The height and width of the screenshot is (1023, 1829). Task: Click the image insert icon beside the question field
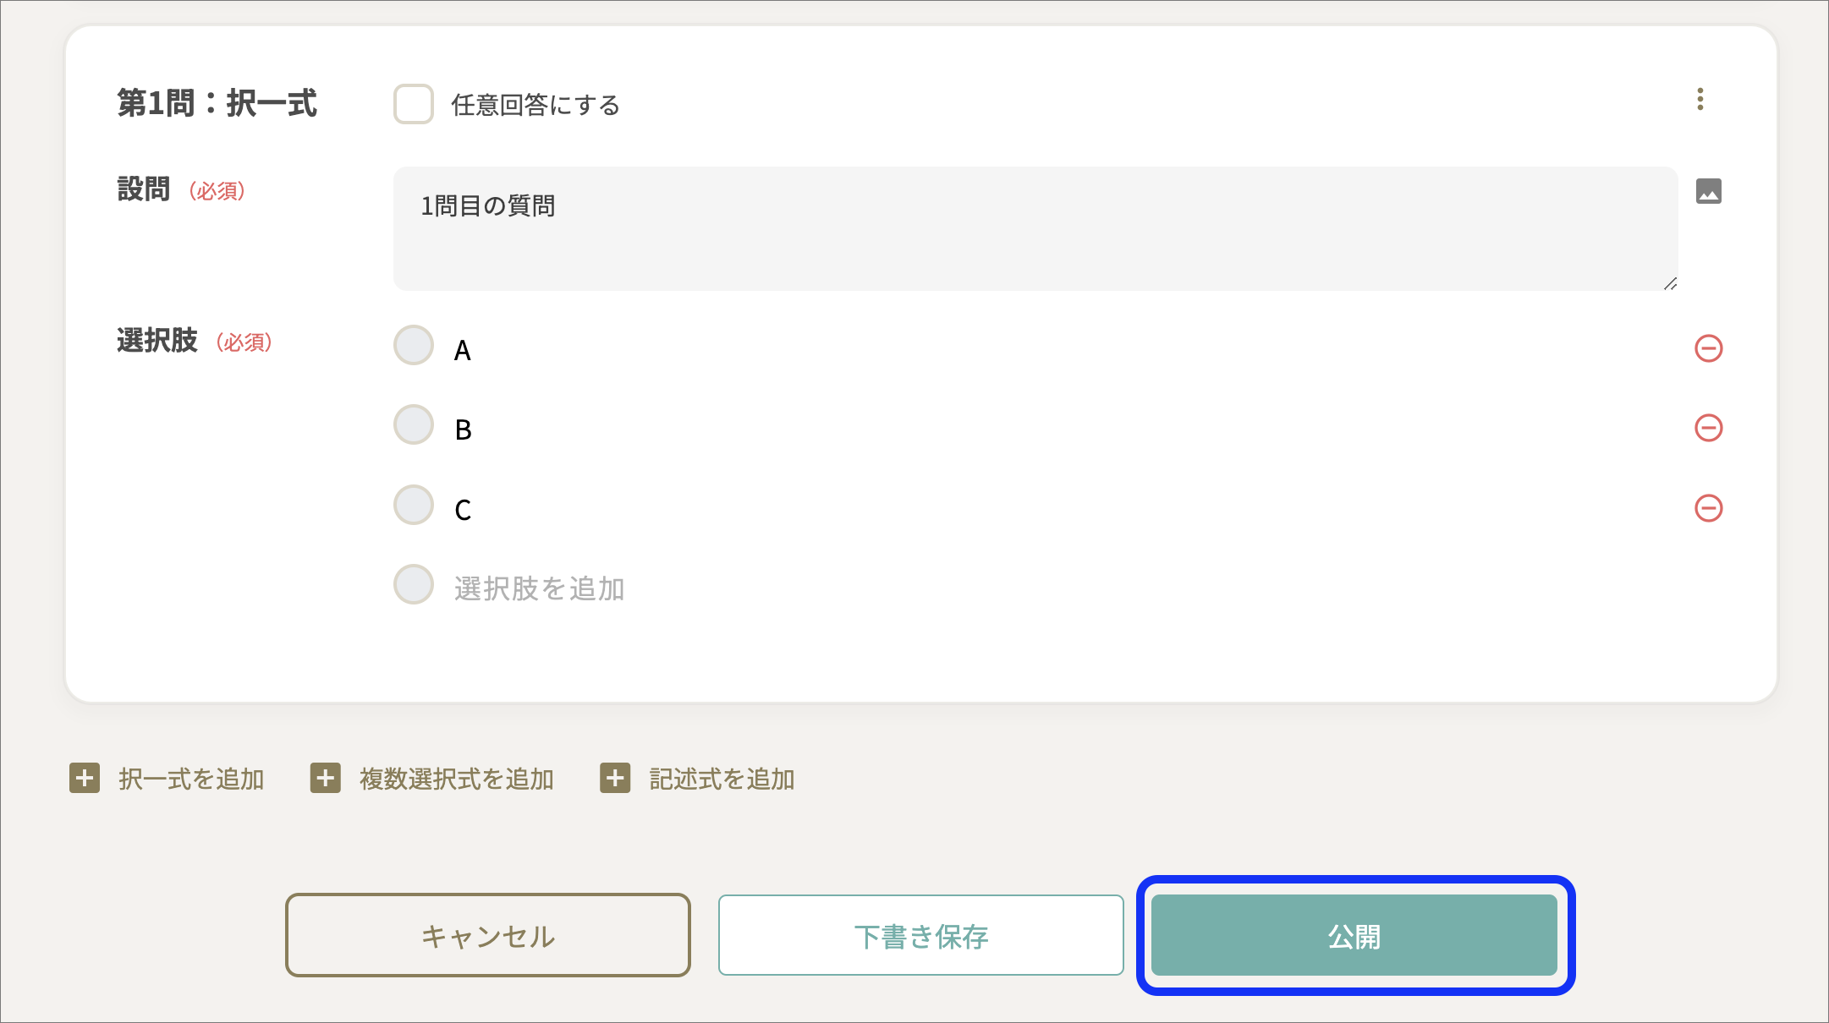tap(1710, 192)
